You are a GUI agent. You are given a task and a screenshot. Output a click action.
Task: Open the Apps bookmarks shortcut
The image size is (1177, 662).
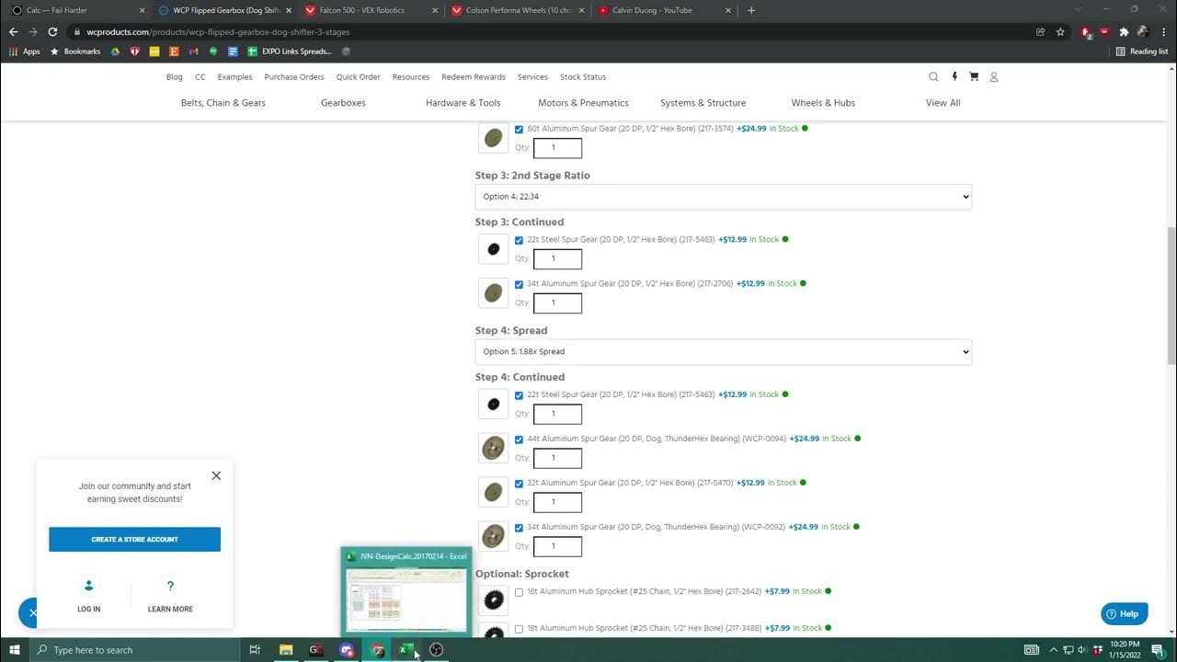(25, 51)
